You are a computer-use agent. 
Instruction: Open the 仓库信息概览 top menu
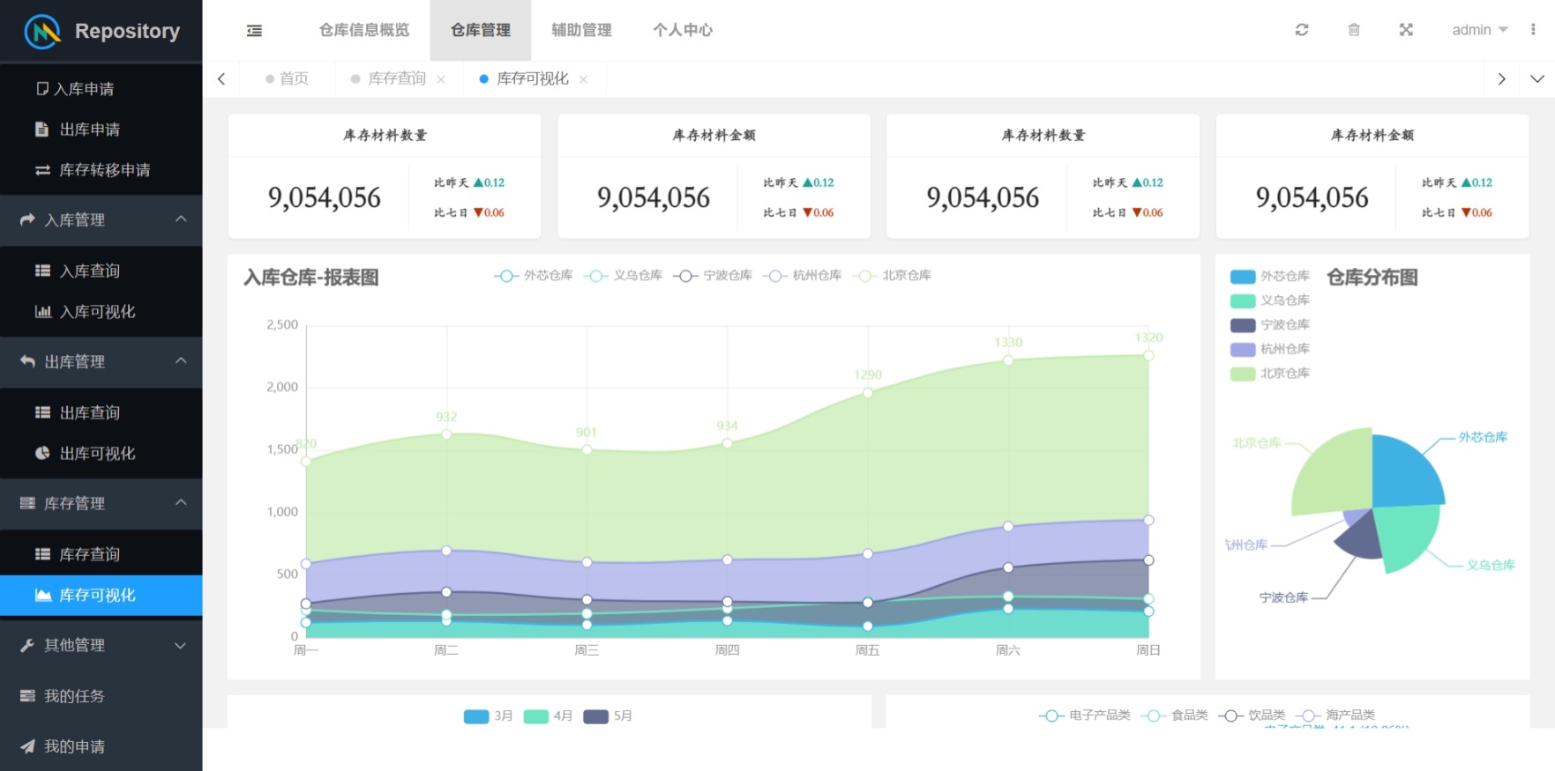click(x=364, y=30)
